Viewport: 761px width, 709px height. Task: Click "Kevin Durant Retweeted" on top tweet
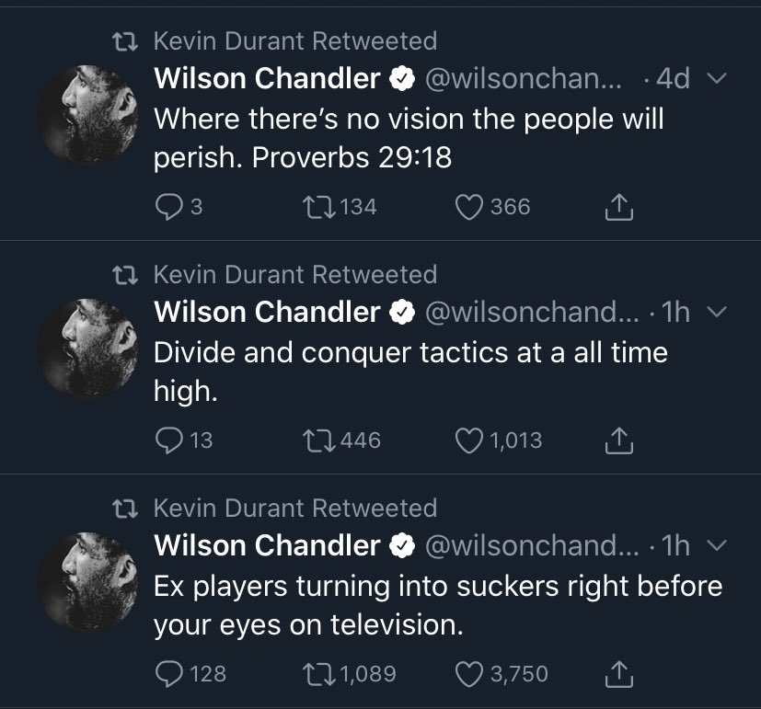(x=294, y=40)
